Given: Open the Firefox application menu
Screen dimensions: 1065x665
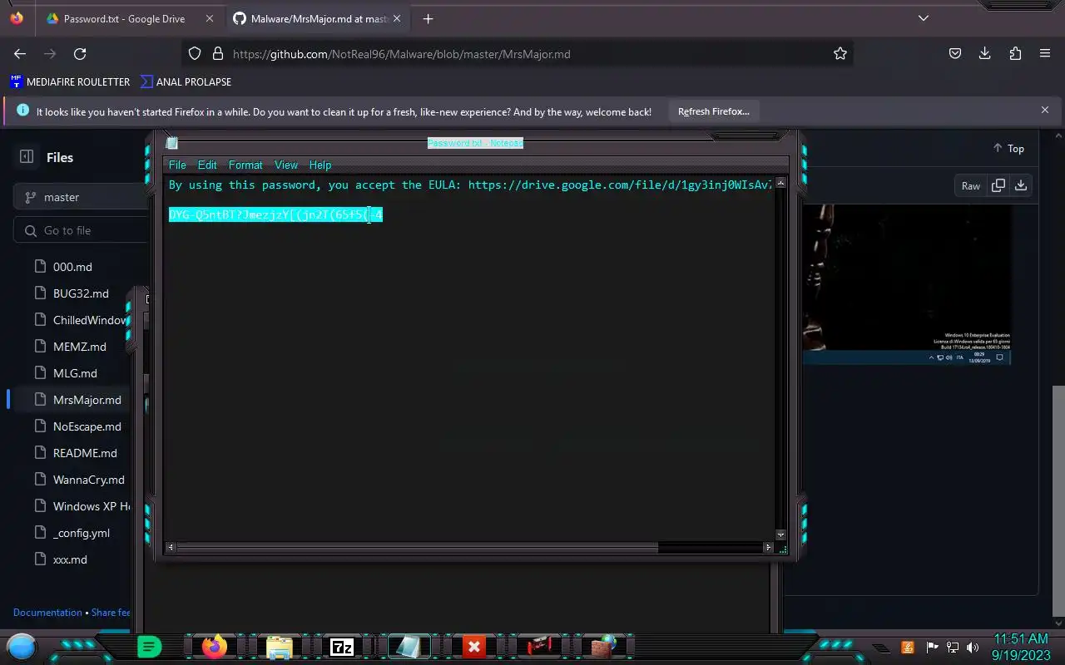Looking at the screenshot, I should tap(1045, 53).
